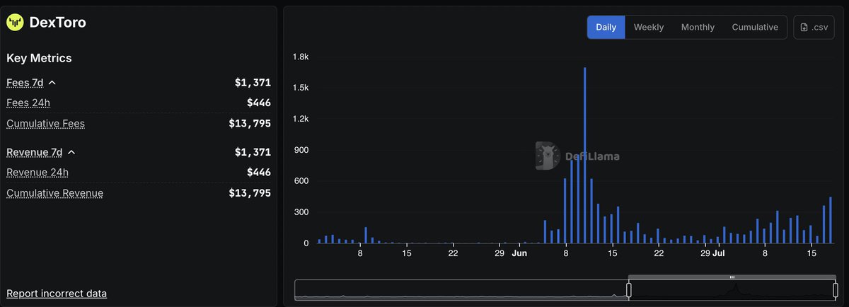Click the 1.8k y-axis label

(301, 57)
